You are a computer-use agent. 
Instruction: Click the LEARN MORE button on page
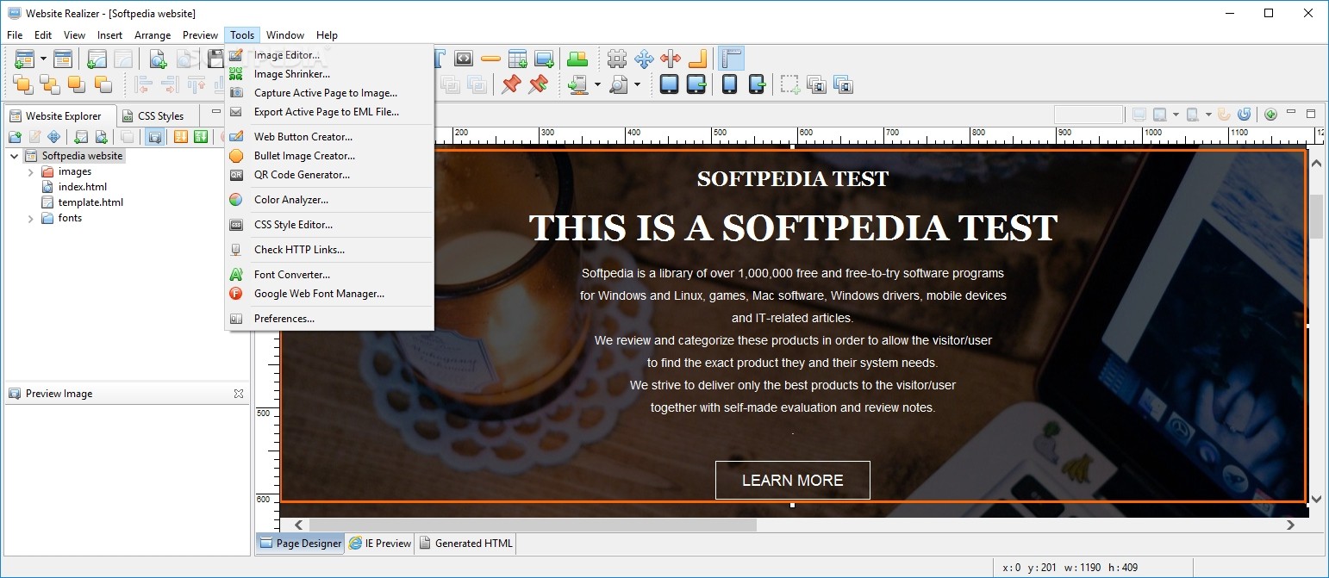[x=793, y=481]
